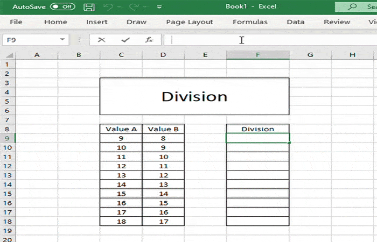Click the Value A header cell
The height and width of the screenshot is (242, 377).
(121, 129)
